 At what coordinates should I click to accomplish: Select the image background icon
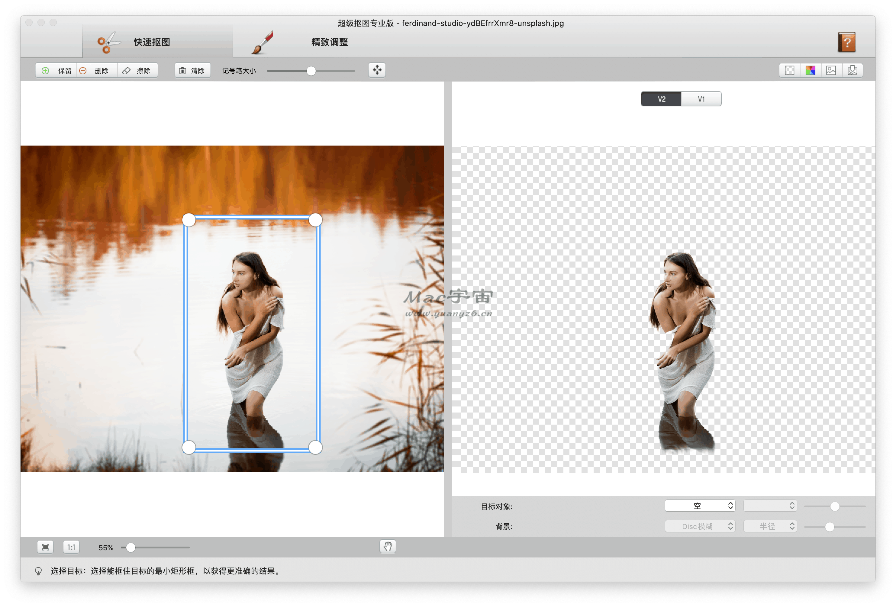click(831, 71)
